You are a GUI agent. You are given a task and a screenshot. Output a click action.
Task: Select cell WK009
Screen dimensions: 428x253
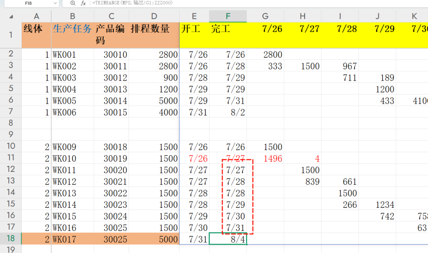(72, 147)
